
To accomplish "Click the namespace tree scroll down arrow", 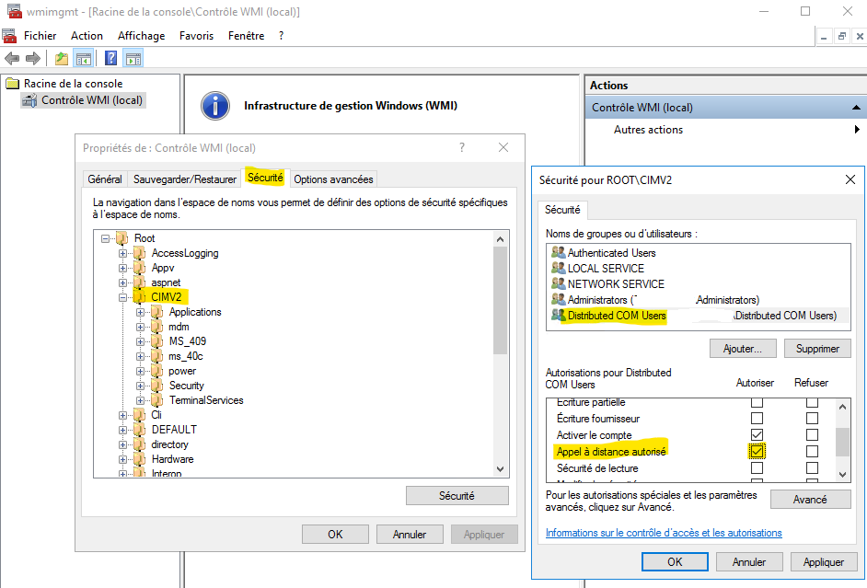I will pos(500,469).
